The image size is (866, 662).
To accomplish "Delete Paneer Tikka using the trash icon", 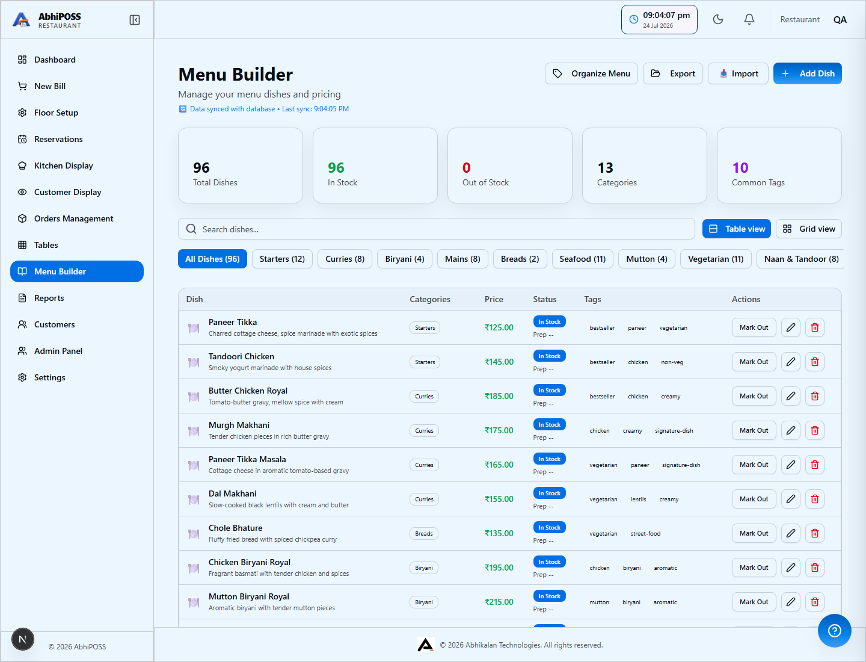I will (815, 327).
